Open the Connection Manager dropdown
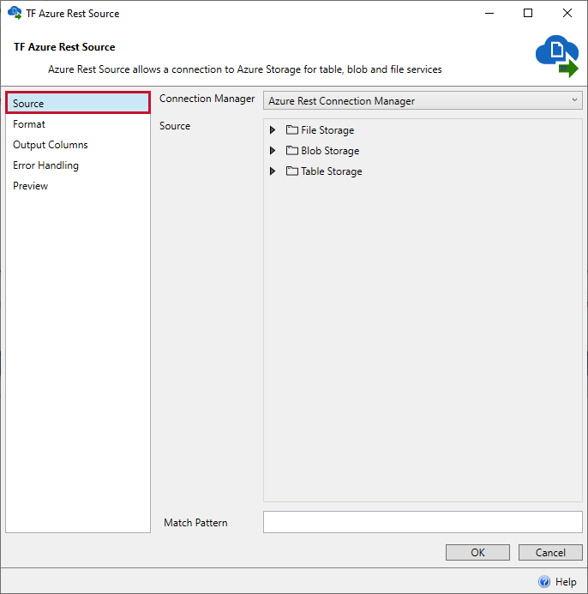Viewport: 588px width, 594px height. pyautogui.click(x=423, y=101)
